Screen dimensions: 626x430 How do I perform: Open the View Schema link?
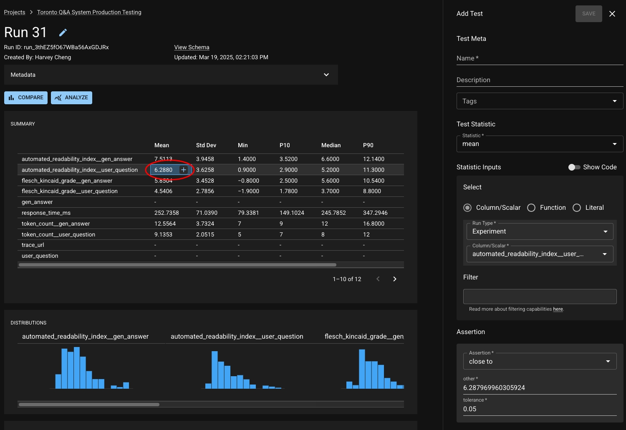tap(192, 47)
